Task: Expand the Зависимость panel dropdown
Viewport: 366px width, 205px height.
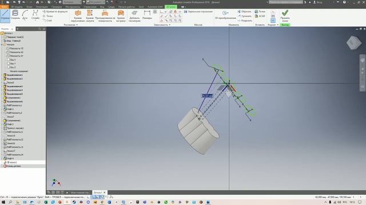Action: tap(162, 24)
